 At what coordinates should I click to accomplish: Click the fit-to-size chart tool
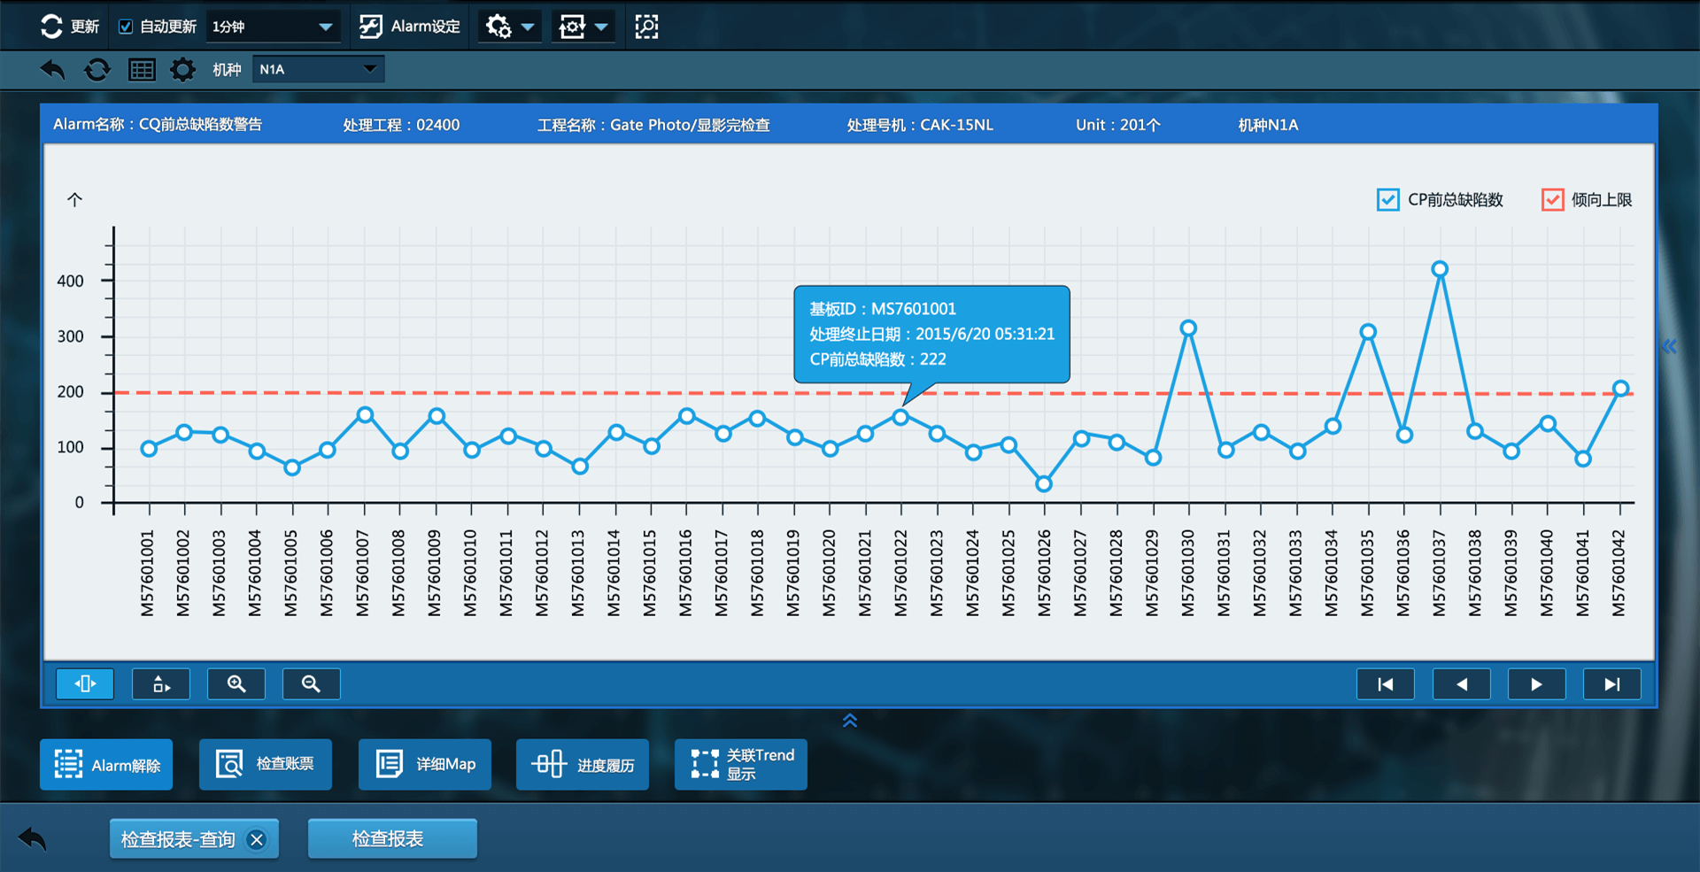click(161, 683)
